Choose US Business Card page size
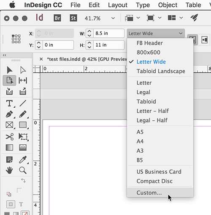211x215 pixels. tap(160, 172)
